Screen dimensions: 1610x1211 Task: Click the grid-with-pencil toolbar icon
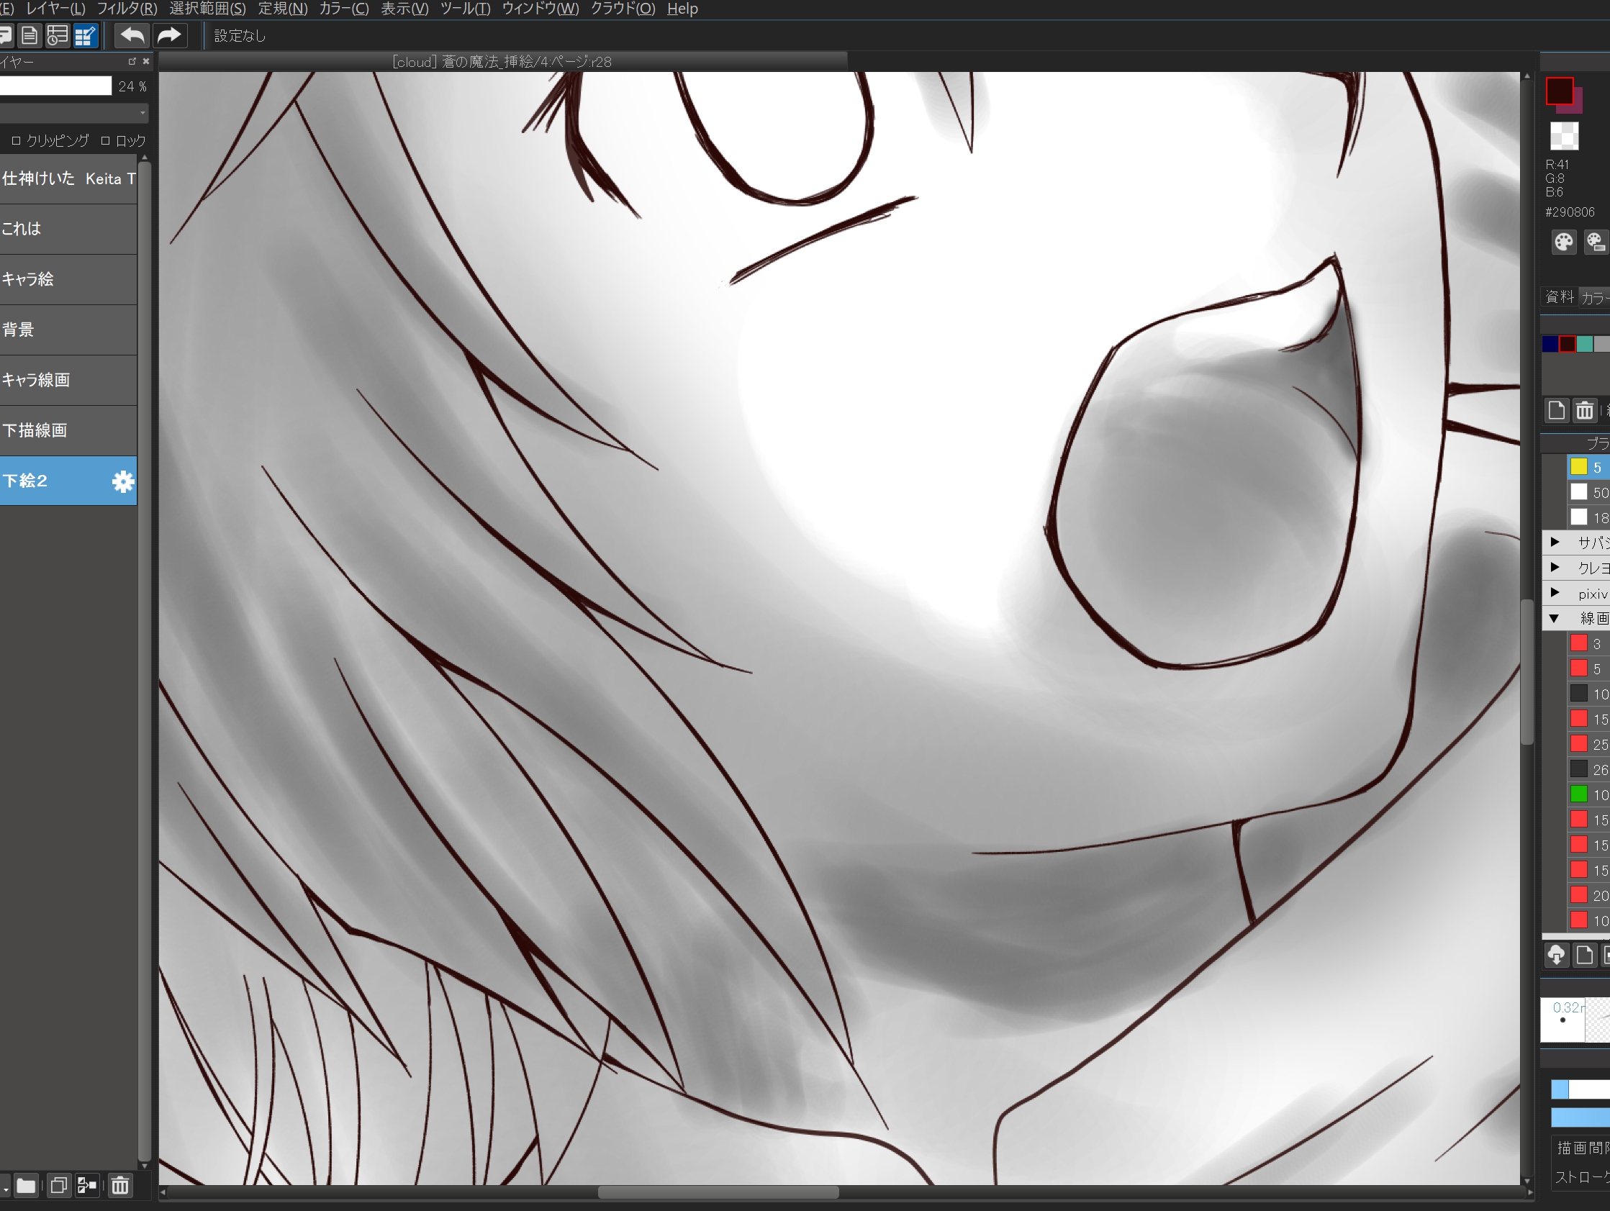85,35
